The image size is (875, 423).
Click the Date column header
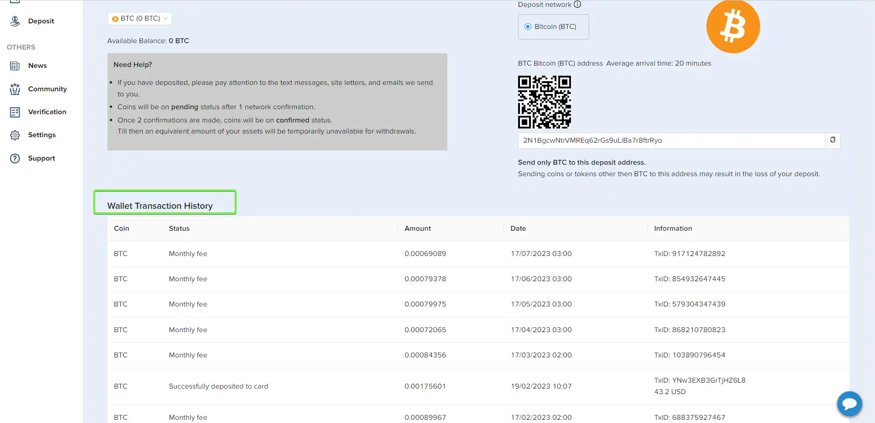click(x=518, y=228)
